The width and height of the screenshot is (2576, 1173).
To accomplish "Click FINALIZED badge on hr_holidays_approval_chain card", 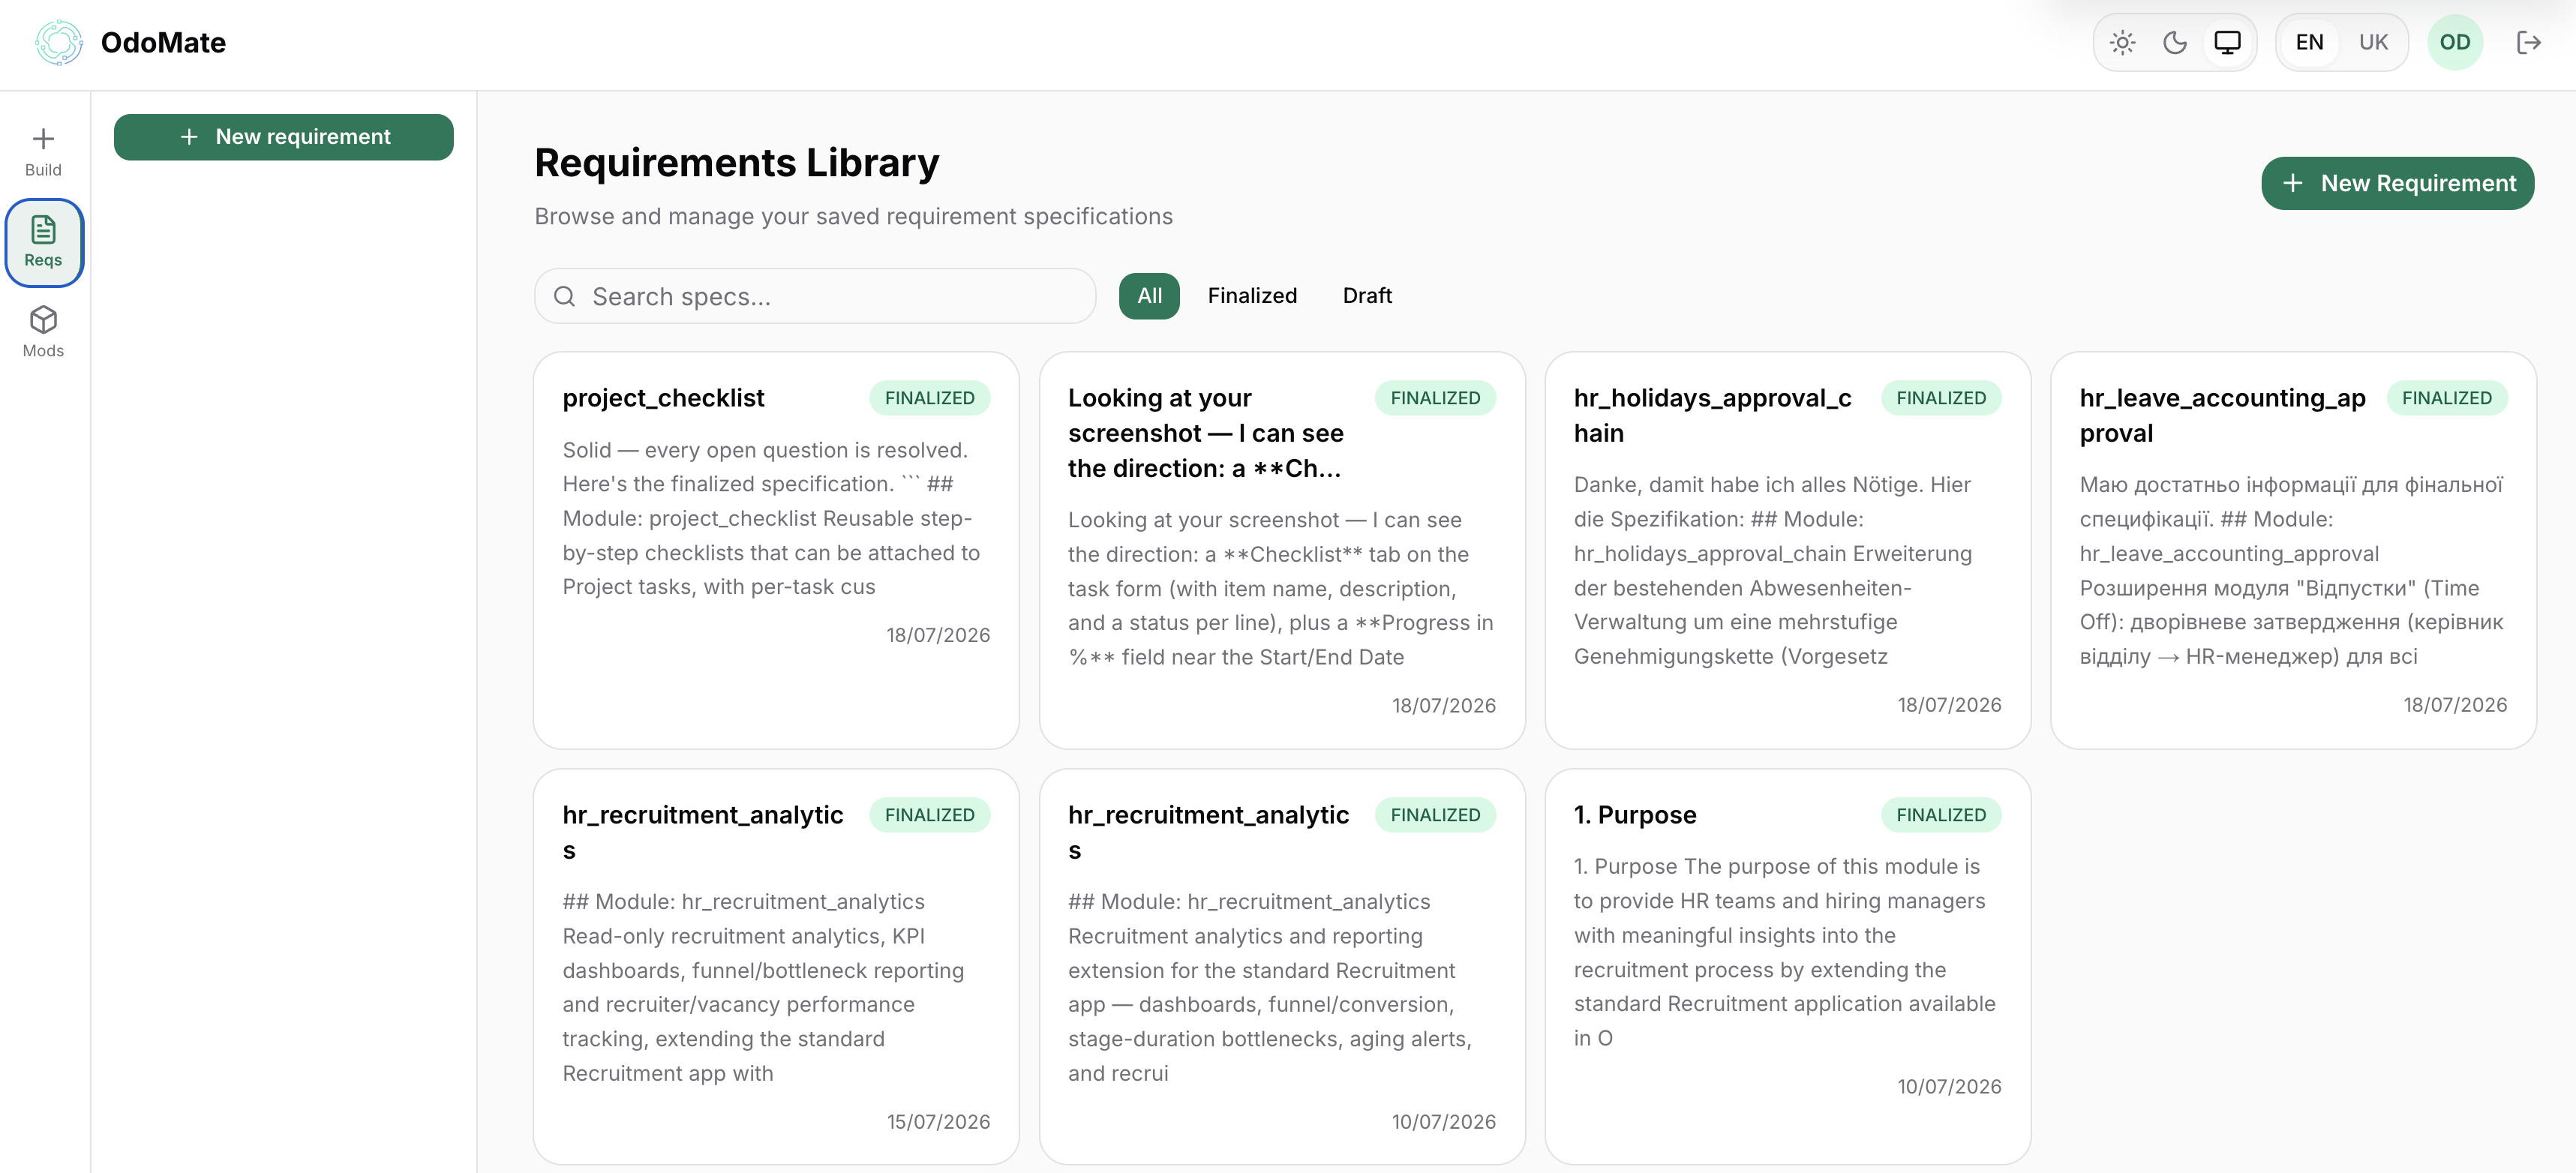I will [x=1941, y=398].
